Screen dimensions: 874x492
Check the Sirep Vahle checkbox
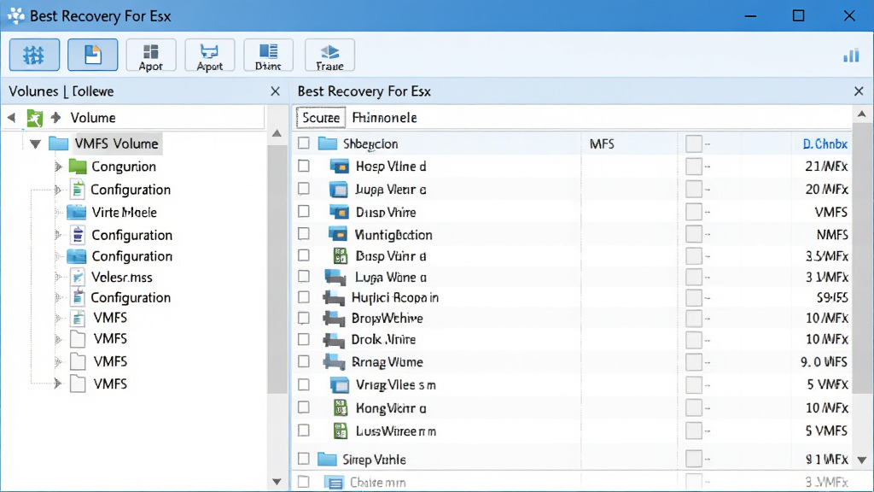[303, 459]
